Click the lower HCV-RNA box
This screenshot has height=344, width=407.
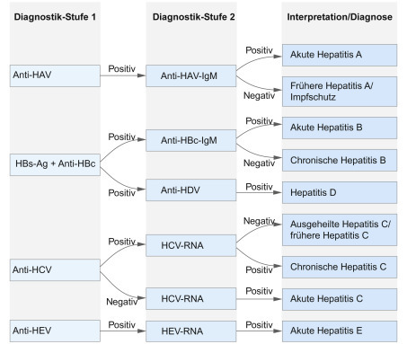[x=191, y=298]
